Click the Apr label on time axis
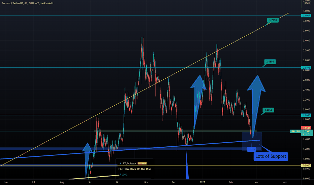The image size is (314, 185). click(285, 182)
